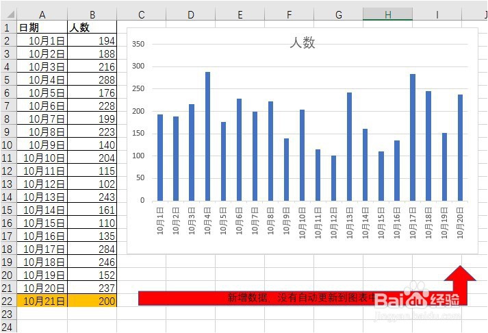Select column A header
488x333 pixels.
[x=42, y=14]
